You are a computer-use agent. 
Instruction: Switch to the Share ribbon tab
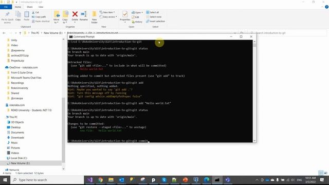[x=30, y=7]
